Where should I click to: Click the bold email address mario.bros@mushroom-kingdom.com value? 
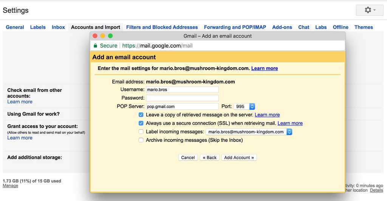point(190,82)
